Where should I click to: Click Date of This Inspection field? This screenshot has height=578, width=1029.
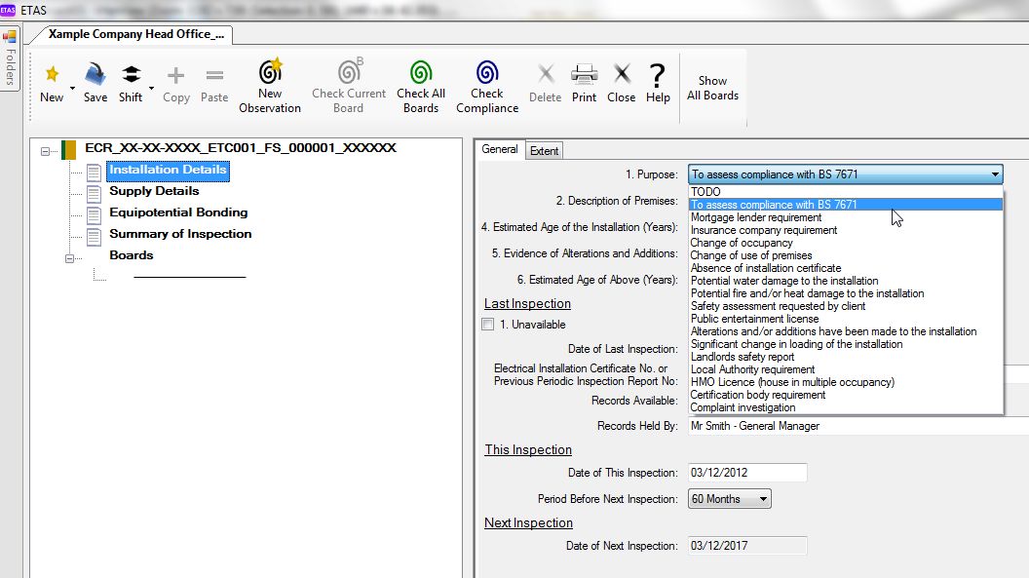pos(747,473)
